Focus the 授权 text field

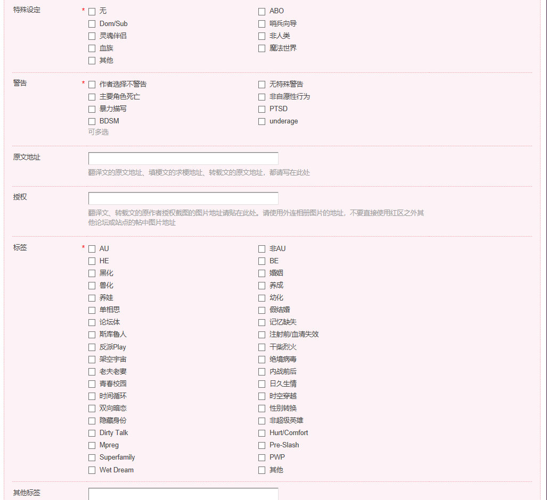coord(183,198)
